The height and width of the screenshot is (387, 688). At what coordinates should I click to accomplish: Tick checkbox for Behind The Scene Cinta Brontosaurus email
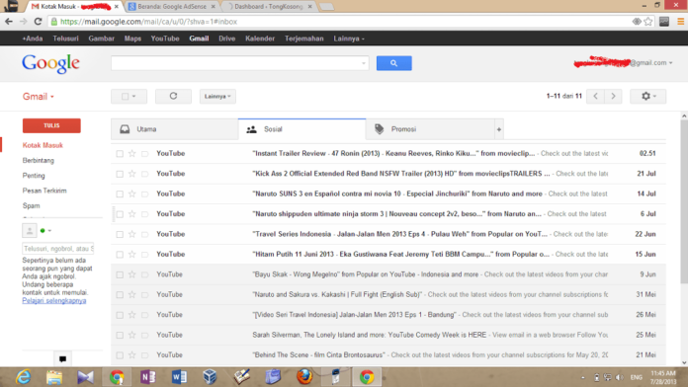tap(120, 355)
